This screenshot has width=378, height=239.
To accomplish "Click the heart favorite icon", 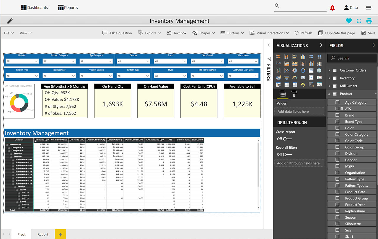I will tap(349, 21).
